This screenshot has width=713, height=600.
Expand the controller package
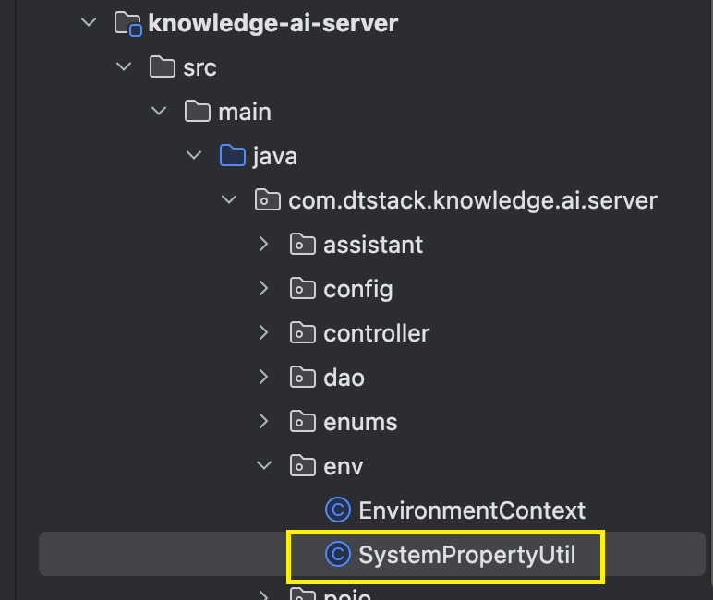tap(263, 332)
